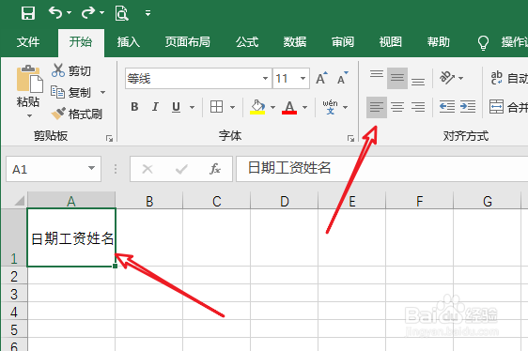Switch to the 数据 ribbon tab

[x=295, y=42]
